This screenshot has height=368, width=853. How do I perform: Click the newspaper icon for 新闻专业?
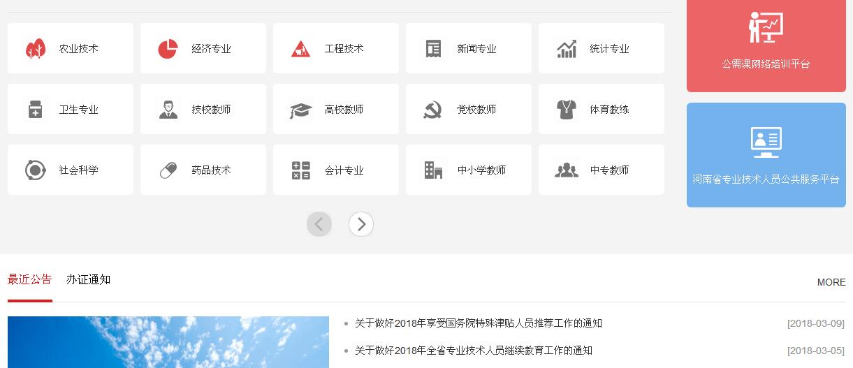pyautogui.click(x=434, y=49)
